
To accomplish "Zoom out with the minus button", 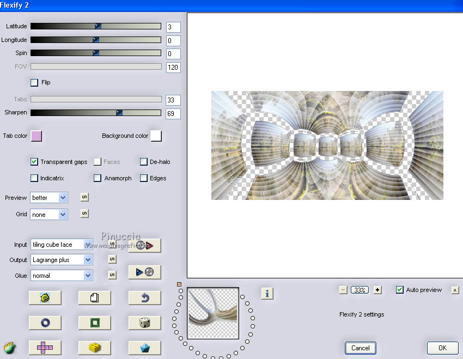I will (x=343, y=290).
